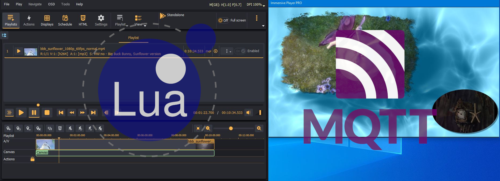500x181 pixels.
Task: Select the bbb_sunflower_1080p_60fps_normal.mp4 filename
Action: pos(73,49)
